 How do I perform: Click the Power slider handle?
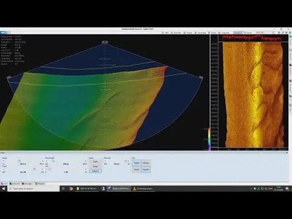click(34, 169)
